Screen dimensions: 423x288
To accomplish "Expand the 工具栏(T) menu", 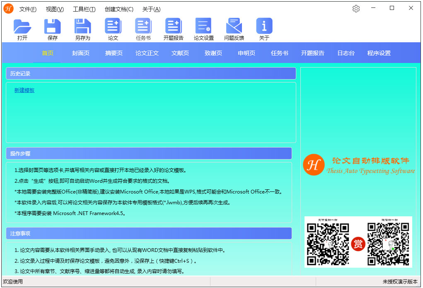I will click(x=84, y=9).
